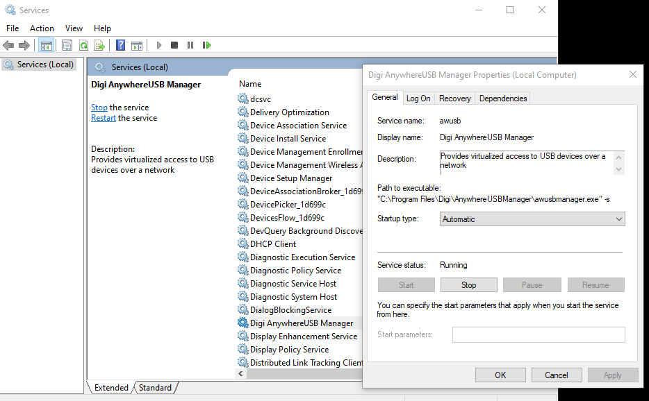649x401 pixels.
Task: Select Diagnostic Service Host row
Action: click(300, 284)
